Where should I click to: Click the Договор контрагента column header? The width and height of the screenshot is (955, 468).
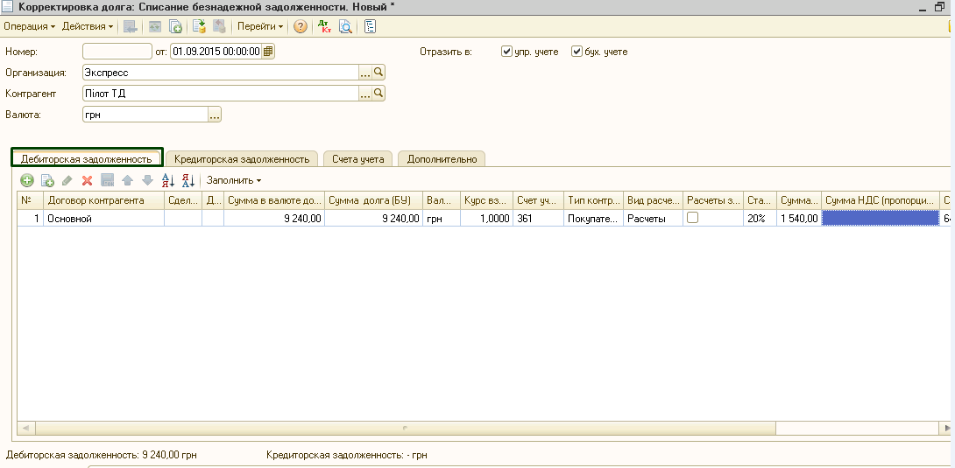[x=103, y=200]
